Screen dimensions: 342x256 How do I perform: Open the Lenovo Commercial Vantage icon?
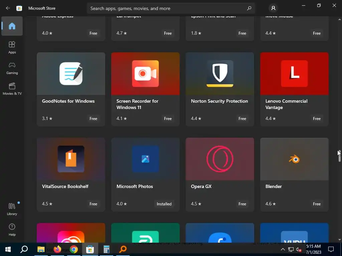tap(294, 74)
